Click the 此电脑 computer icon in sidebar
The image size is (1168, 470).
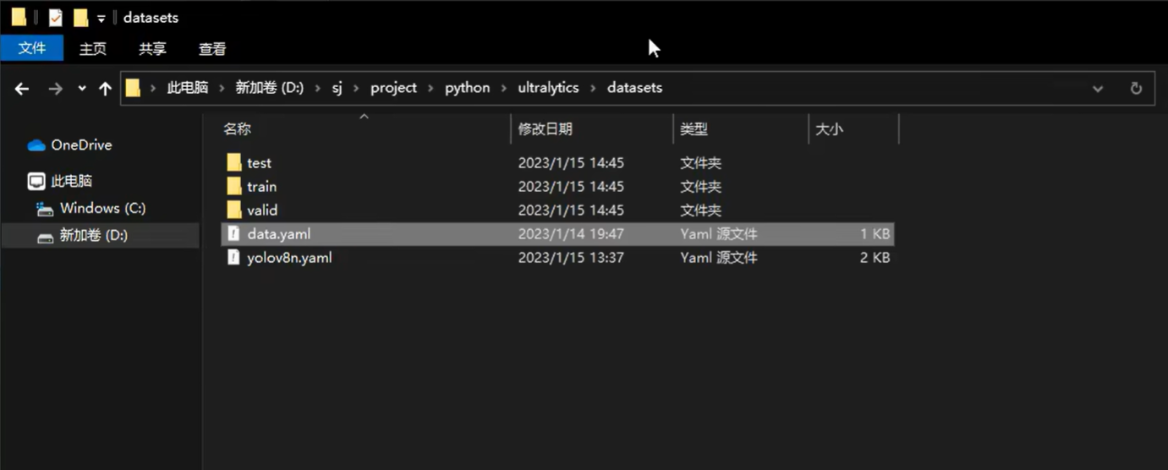[36, 181]
